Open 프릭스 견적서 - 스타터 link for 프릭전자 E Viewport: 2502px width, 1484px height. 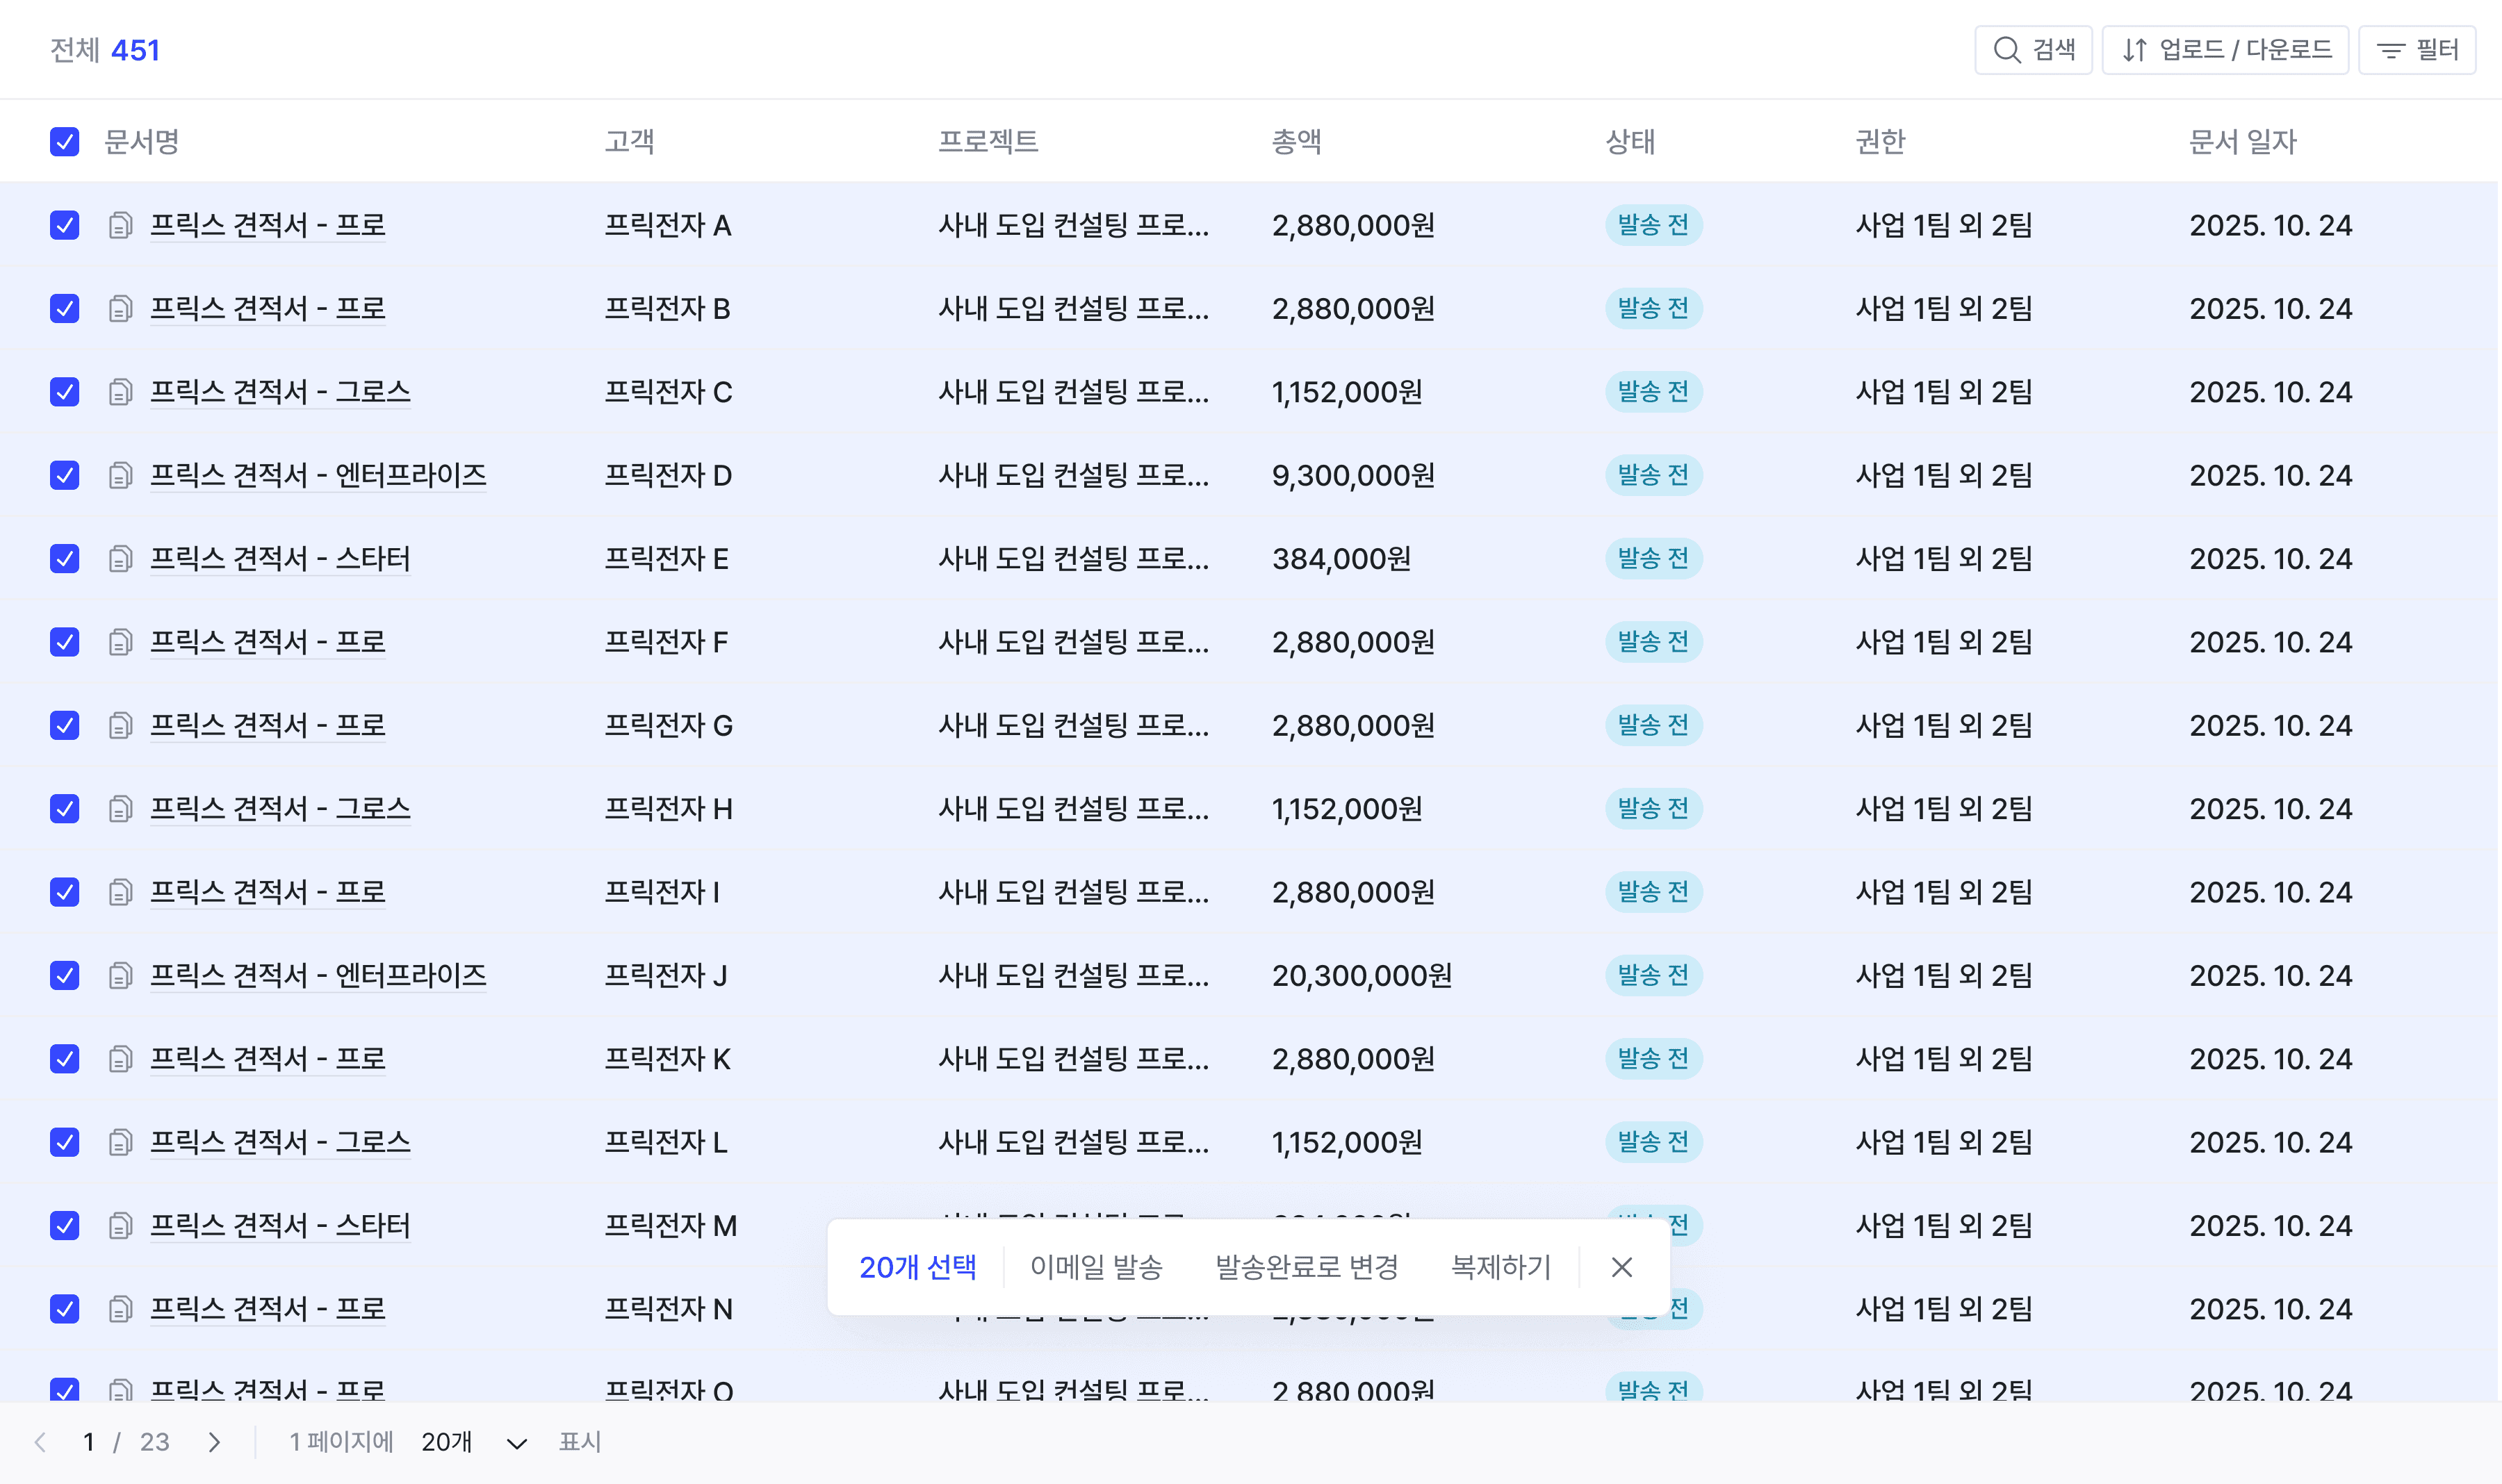280,558
